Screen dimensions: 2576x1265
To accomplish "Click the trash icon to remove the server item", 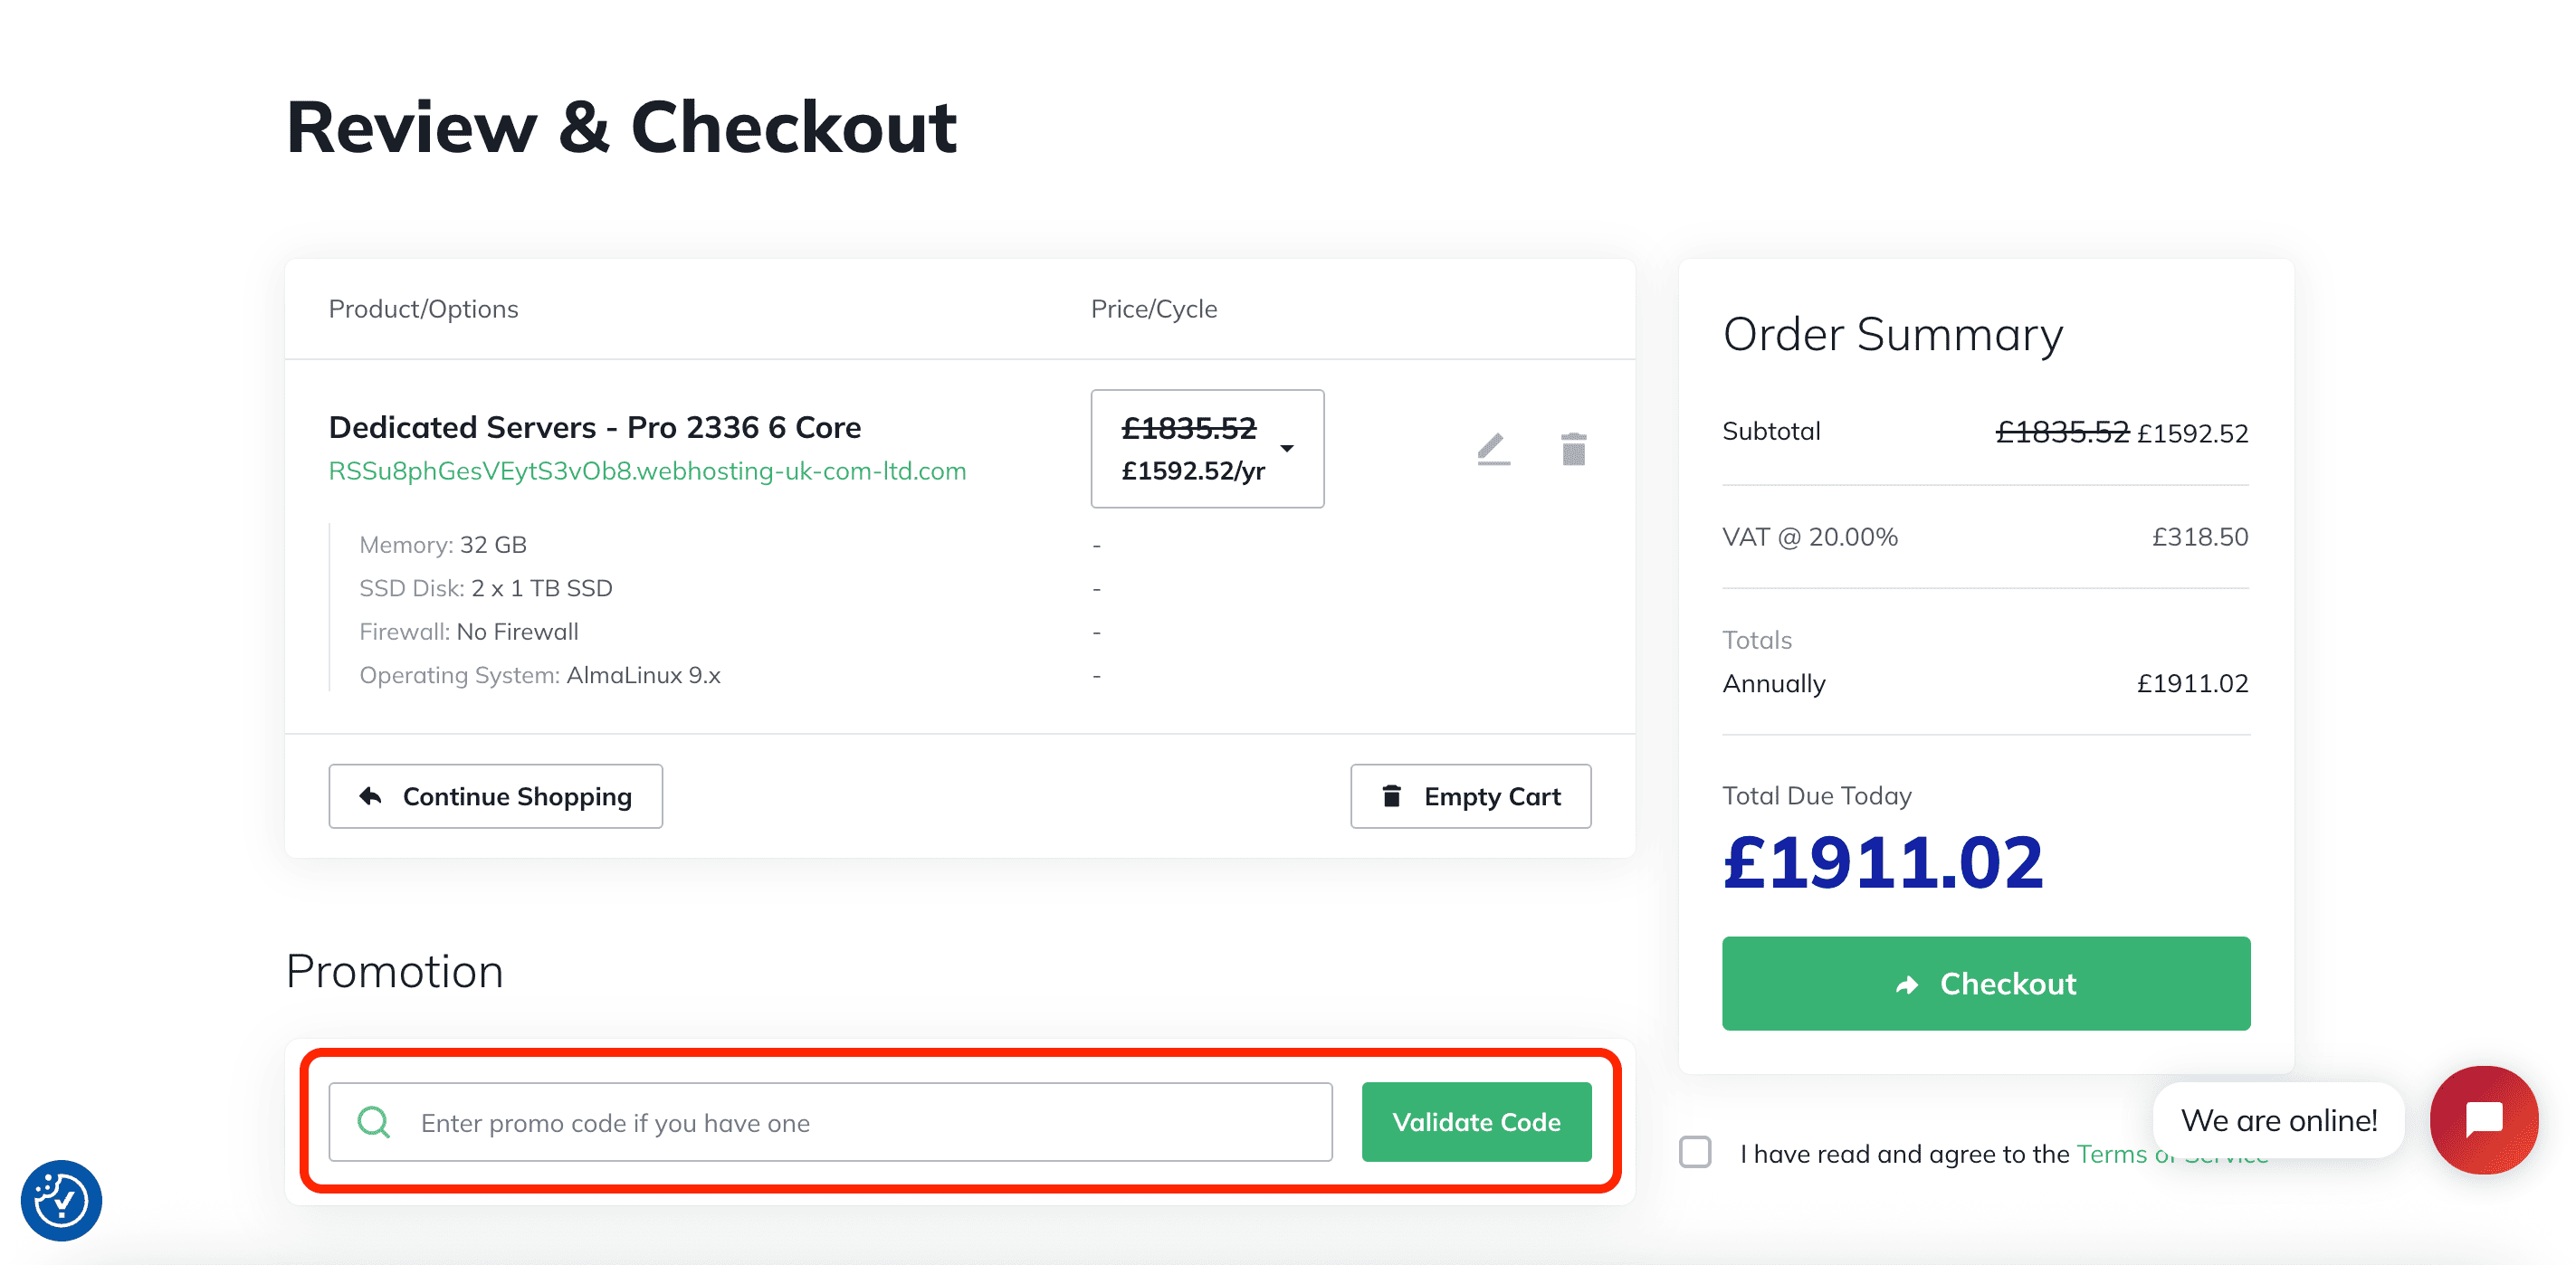I will click(x=1573, y=449).
